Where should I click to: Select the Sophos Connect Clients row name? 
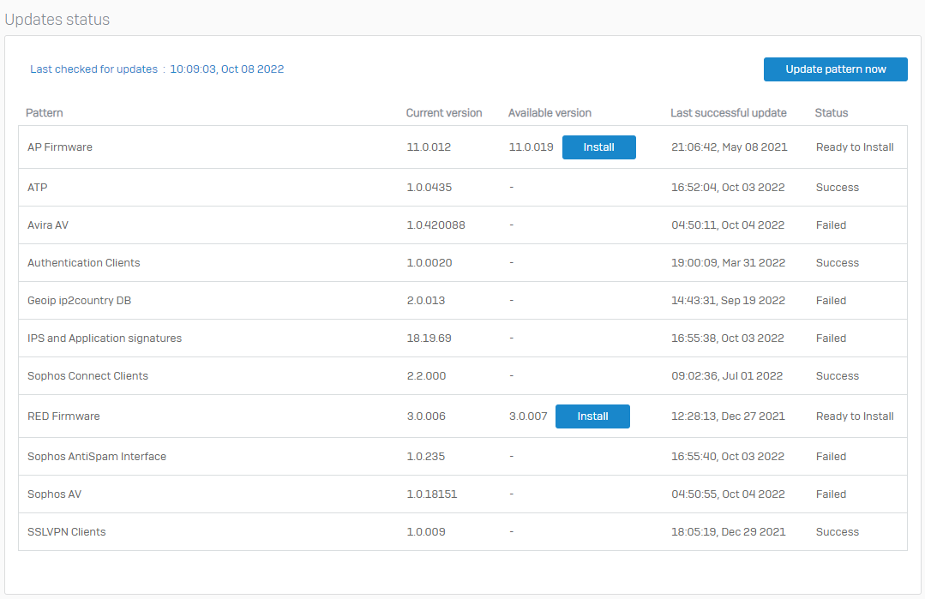tap(87, 376)
